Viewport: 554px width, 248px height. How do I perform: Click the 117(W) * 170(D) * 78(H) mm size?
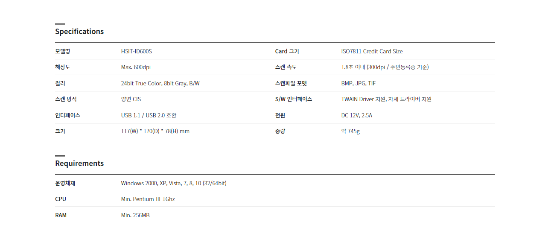tap(155, 131)
